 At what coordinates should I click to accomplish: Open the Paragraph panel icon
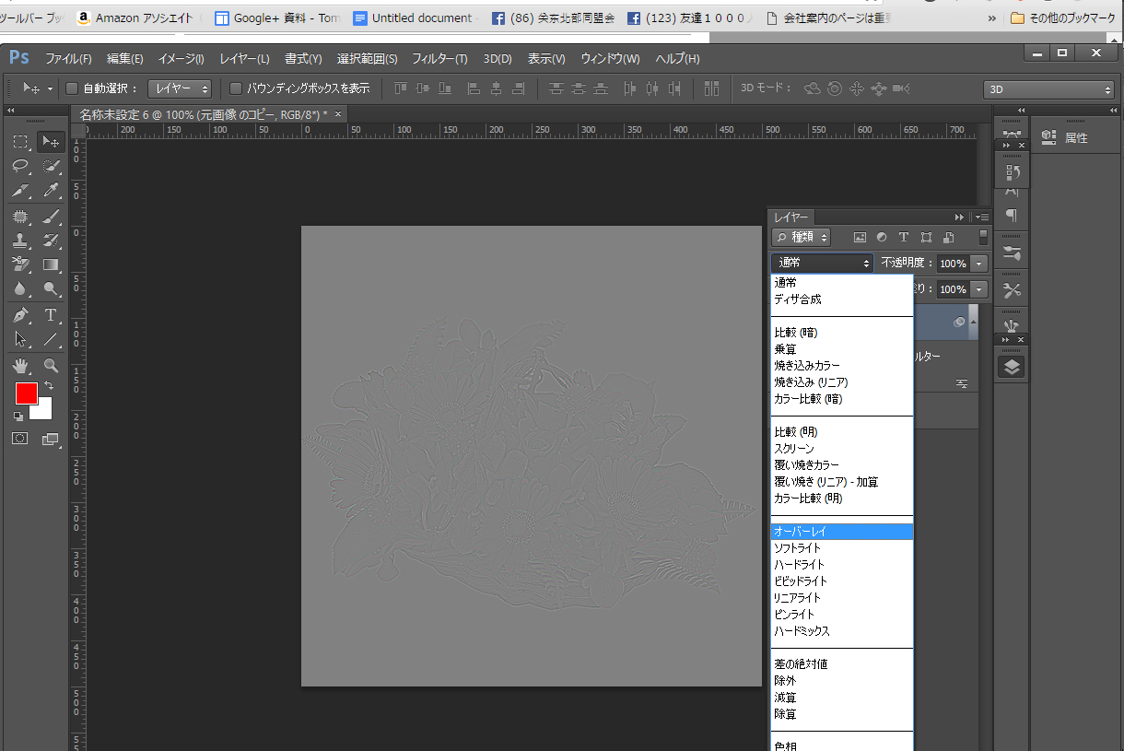coord(1012,215)
